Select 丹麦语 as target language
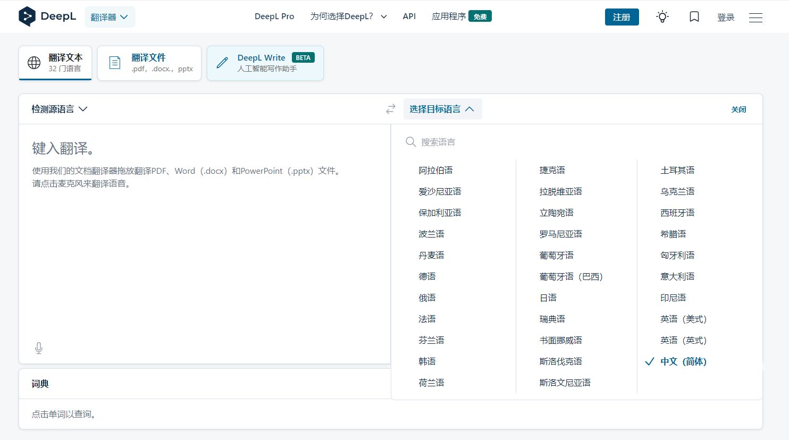Viewport: 789px width, 440px height. [431, 255]
